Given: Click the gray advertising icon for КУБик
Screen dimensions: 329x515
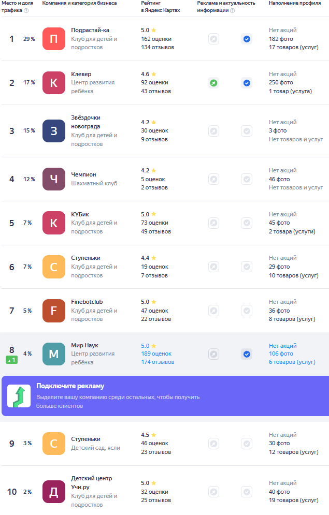Looking at the screenshot, I should (x=213, y=223).
